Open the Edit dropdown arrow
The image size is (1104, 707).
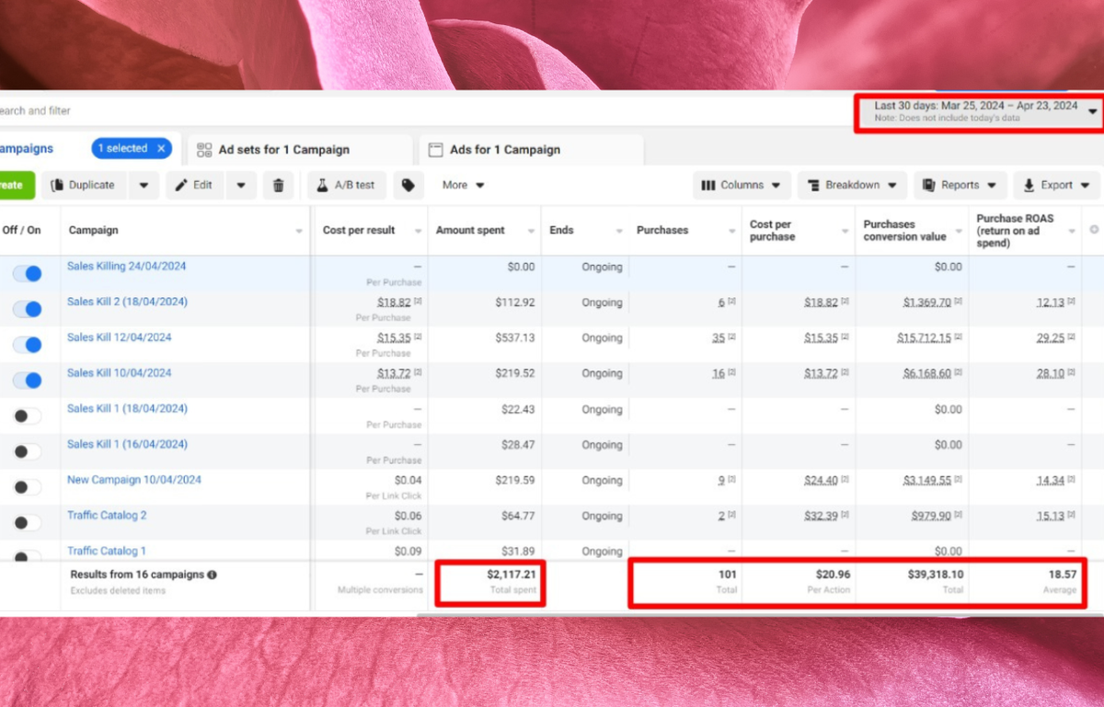241,185
